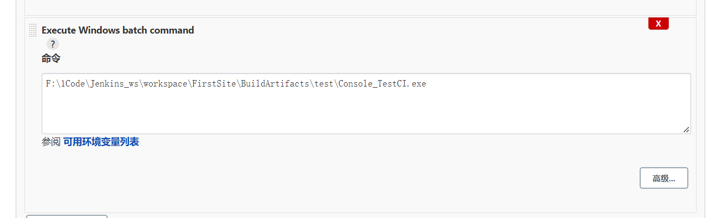The width and height of the screenshot is (716, 218).
Task: Click the question mark help icon
Action: 53,44
